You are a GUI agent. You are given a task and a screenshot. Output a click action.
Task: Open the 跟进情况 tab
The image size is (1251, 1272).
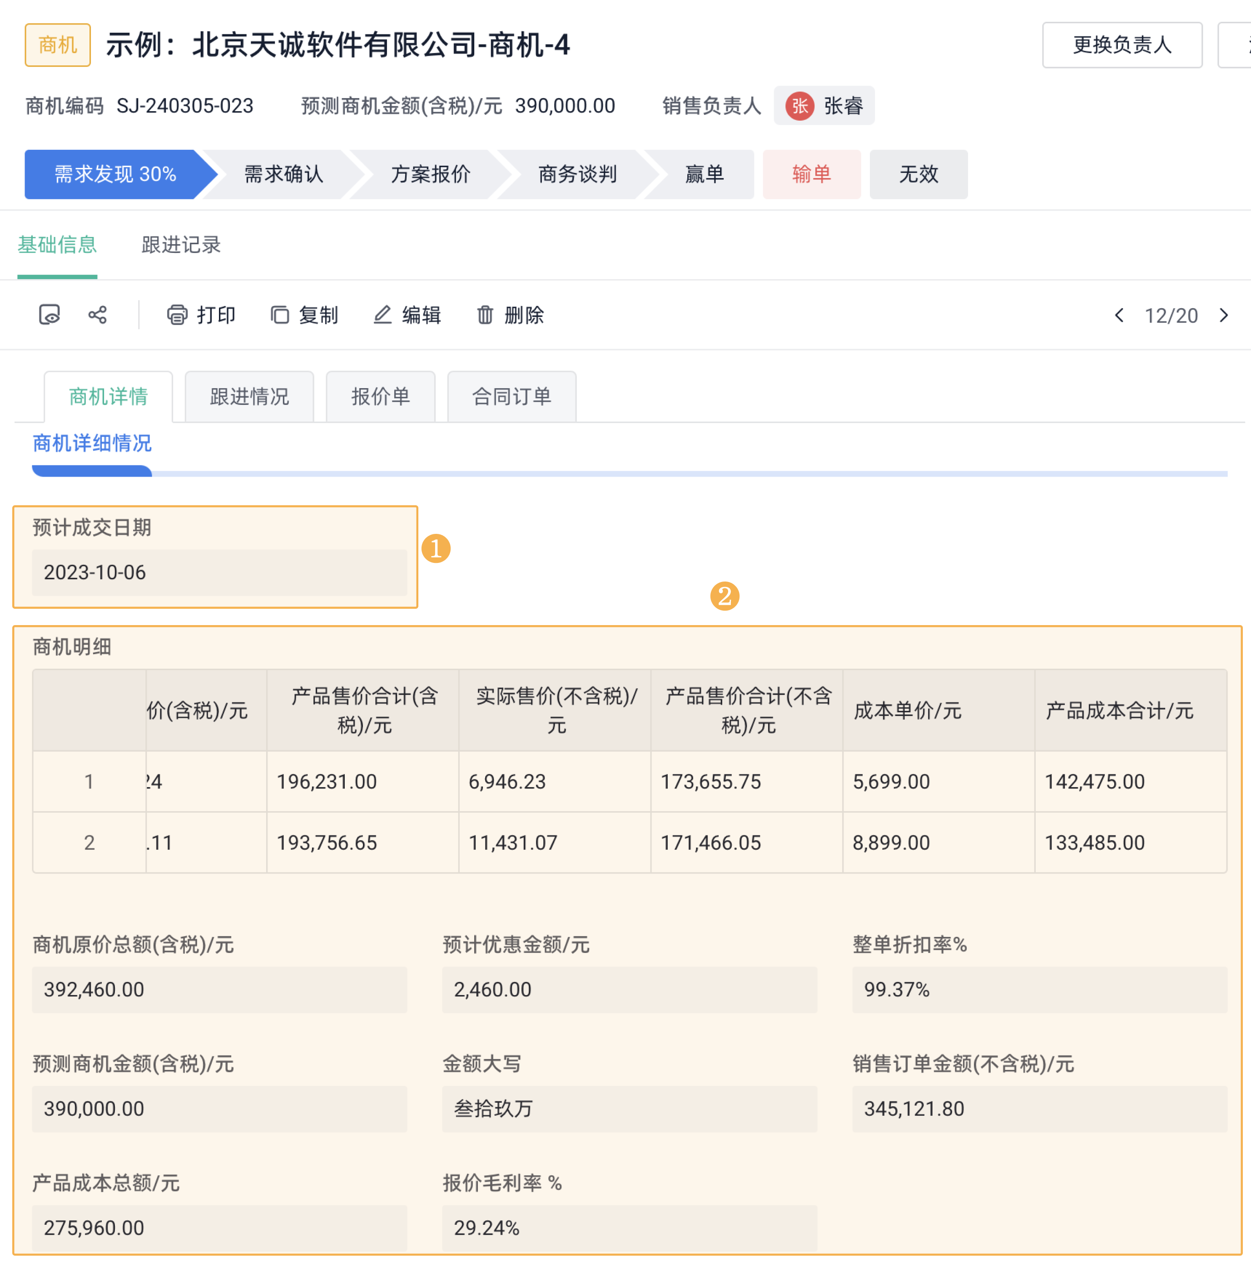(249, 397)
